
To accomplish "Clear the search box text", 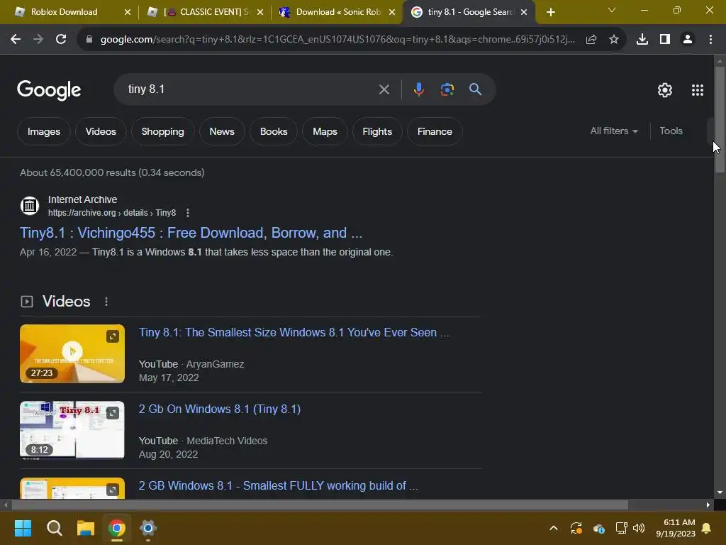I will pos(384,89).
